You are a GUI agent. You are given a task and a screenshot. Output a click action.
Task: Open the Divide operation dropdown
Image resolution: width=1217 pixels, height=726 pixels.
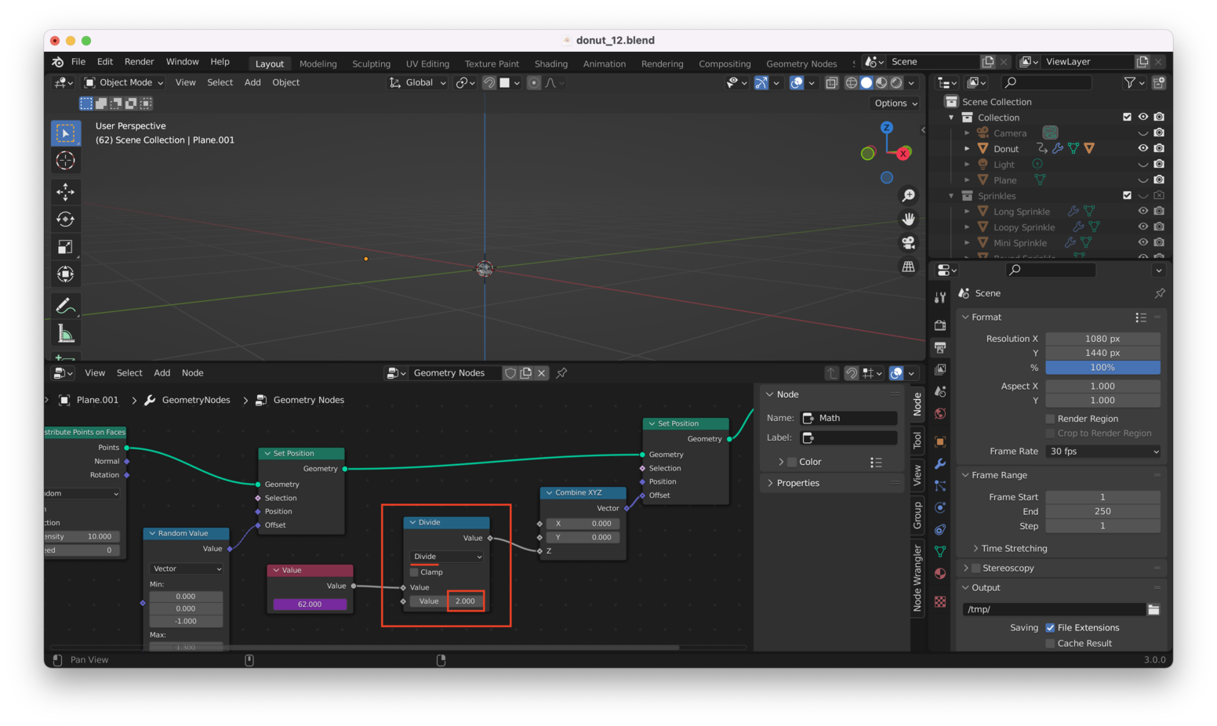click(447, 557)
